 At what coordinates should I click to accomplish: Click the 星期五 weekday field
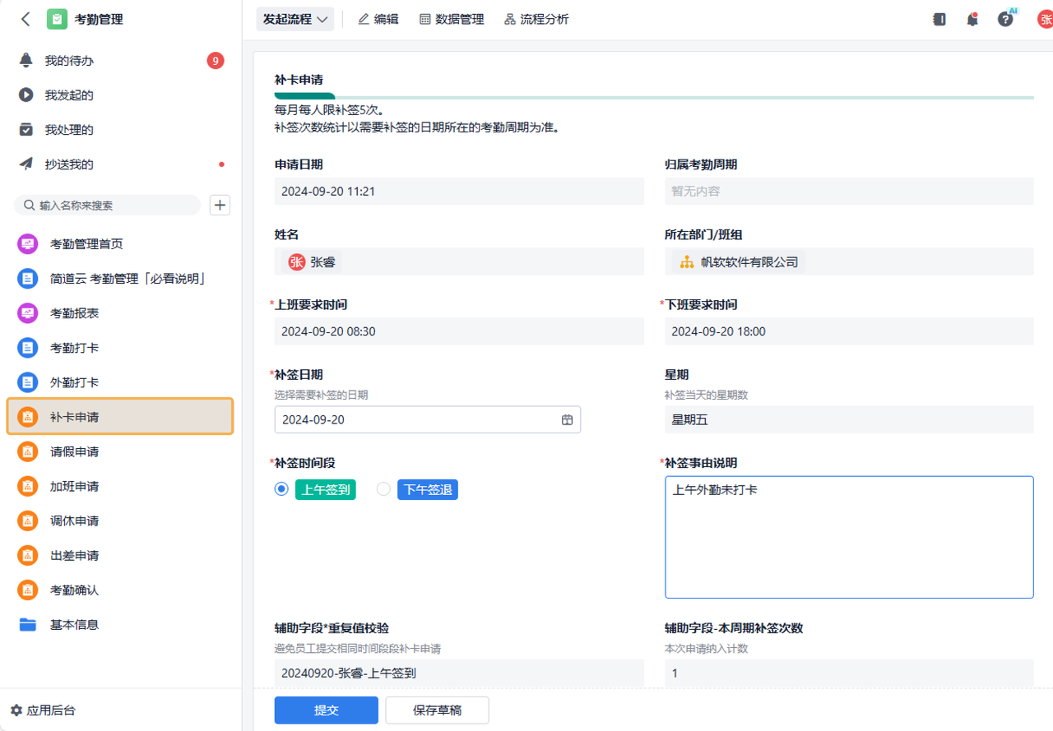[x=849, y=420]
